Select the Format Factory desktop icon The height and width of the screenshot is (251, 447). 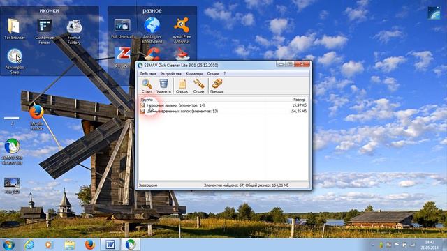[x=74, y=31]
